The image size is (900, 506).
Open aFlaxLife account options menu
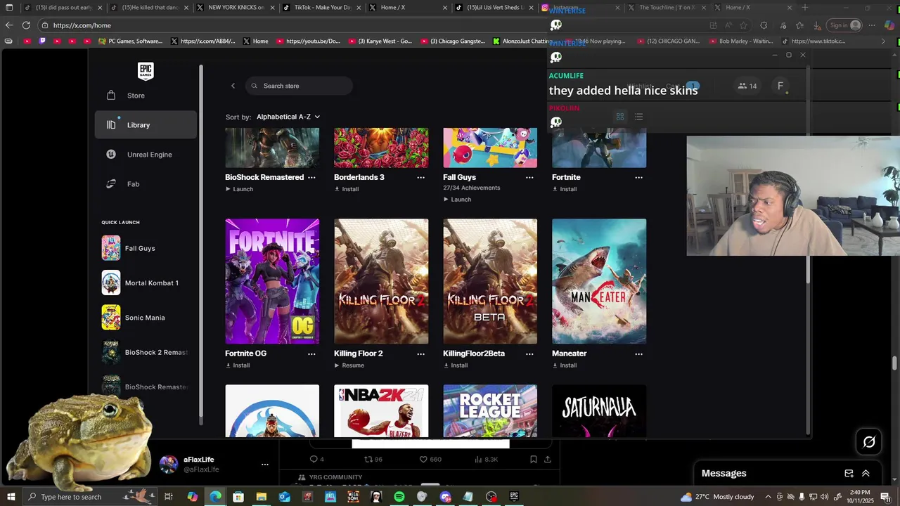(265, 465)
